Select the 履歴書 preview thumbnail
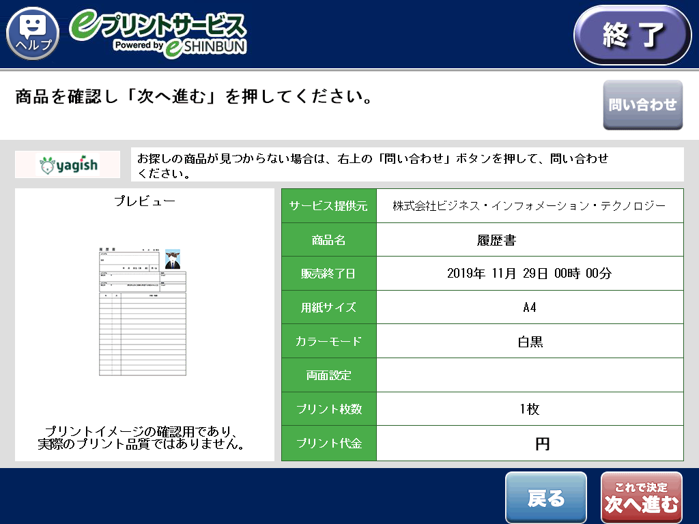 tap(143, 311)
